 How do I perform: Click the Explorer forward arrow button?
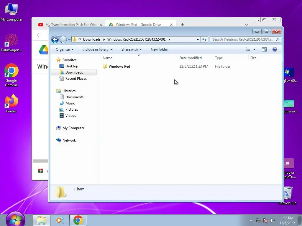tap(63, 40)
